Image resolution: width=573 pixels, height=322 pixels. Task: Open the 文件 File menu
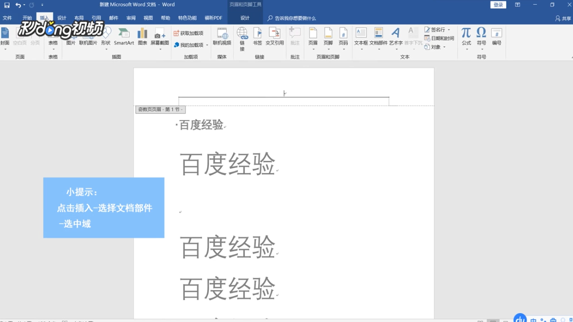coord(7,18)
